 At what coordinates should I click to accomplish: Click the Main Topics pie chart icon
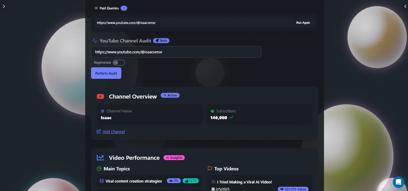pos(99,169)
